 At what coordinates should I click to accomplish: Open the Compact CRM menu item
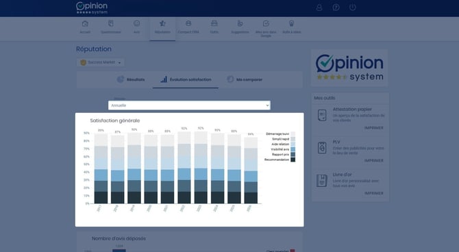188,27
